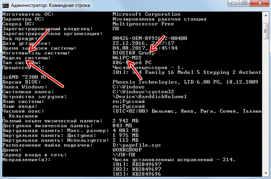Minimize the command prompt window
The height and width of the screenshot is (179, 271).
[234, 4]
